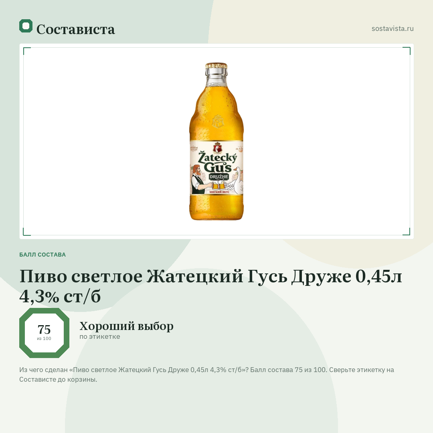433x433 pixels.
Task: Click the product title Пиво светлое Жатецкий Гусь
Action: point(211,286)
